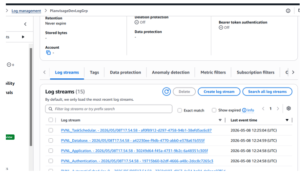Sort by Log stream column arrow
Screen dimensions: 308x183
220,120
